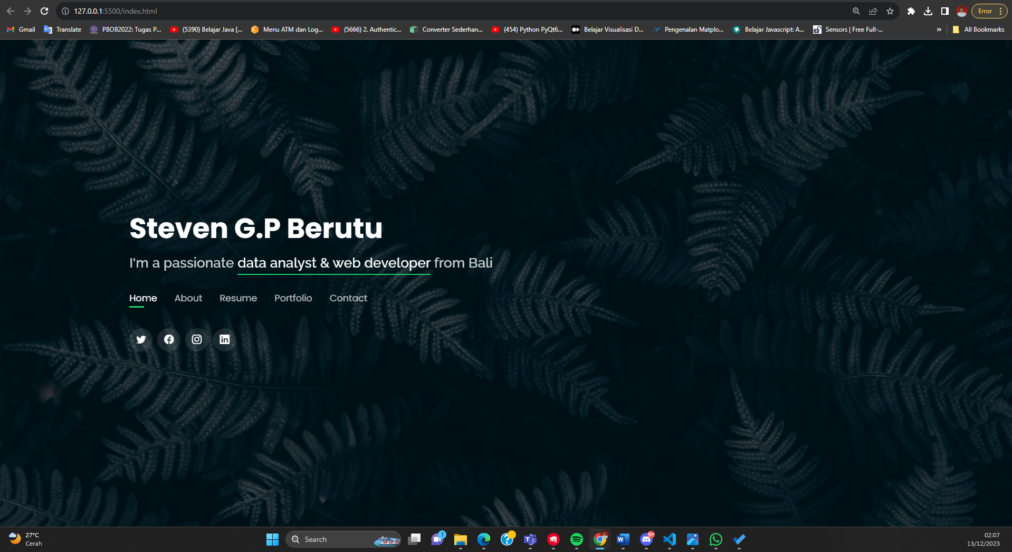Open Chrome's Downloads icon
Viewport: 1012px width, 552px height.
coord(928,11)
